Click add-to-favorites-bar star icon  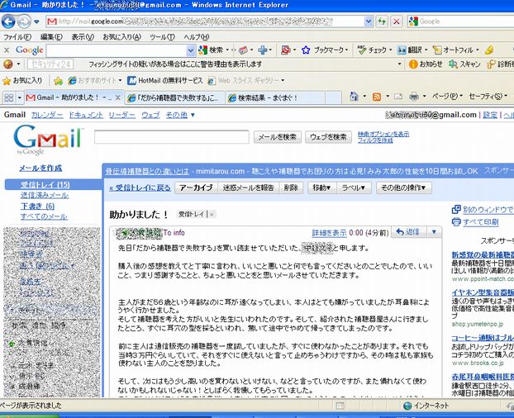58,81
